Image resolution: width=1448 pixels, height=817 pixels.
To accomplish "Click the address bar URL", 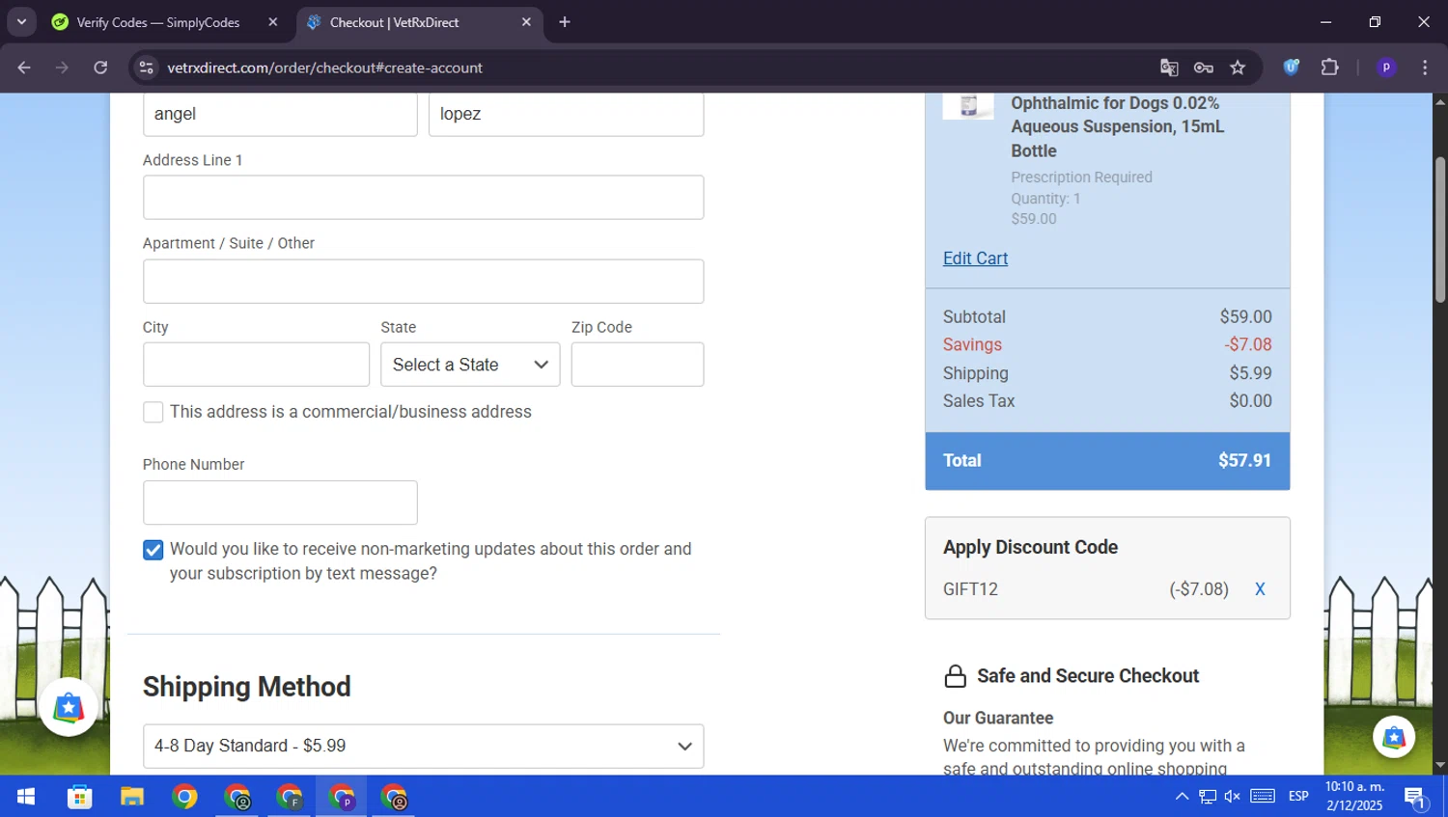I will (325, 68).
